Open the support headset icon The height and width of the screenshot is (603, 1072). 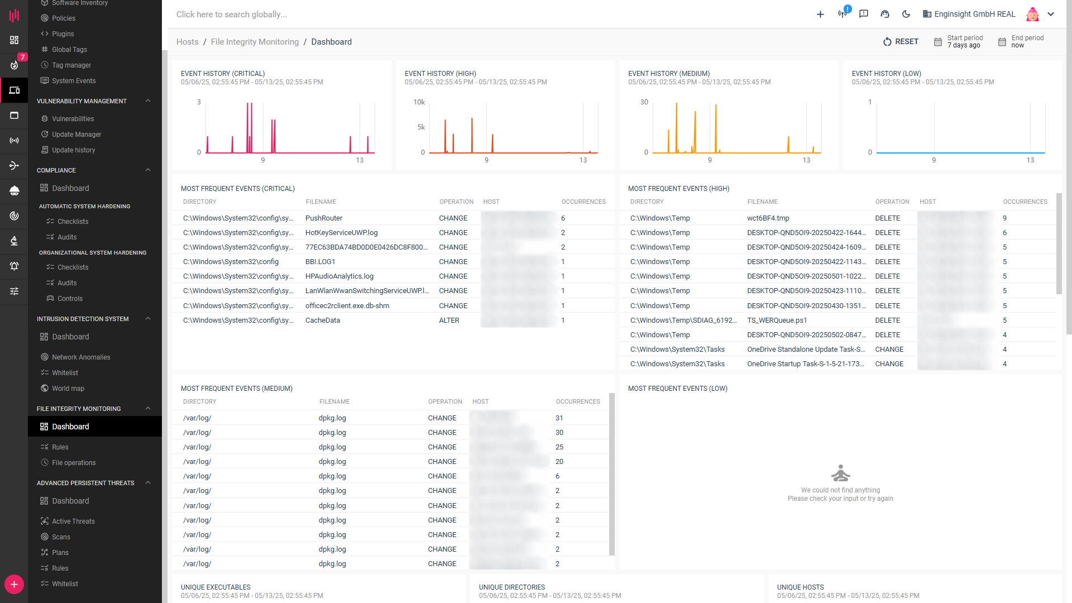click(x=885, y=14)
